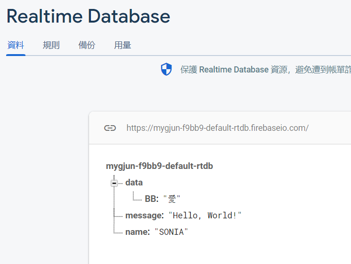Click the link icon beside database URL
The width and height of the screenshot is (351, 264).
point(110,128)
